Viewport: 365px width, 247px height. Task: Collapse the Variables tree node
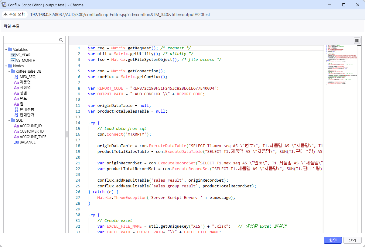(x=6, y=49)
